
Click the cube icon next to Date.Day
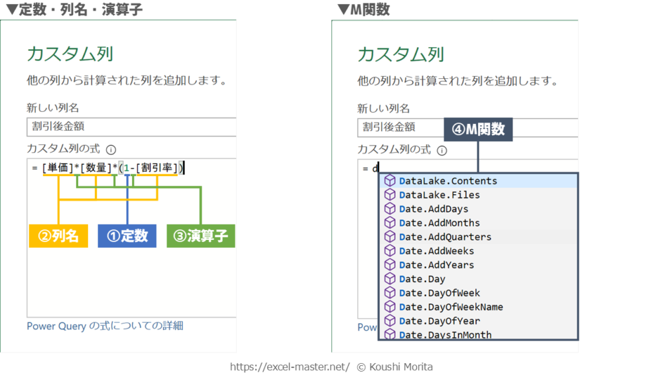390,279
